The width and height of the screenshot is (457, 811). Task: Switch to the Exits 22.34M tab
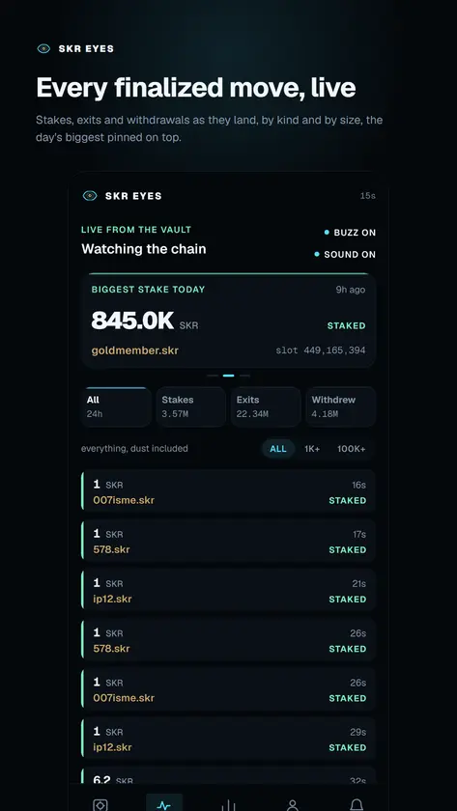[266, 406]
